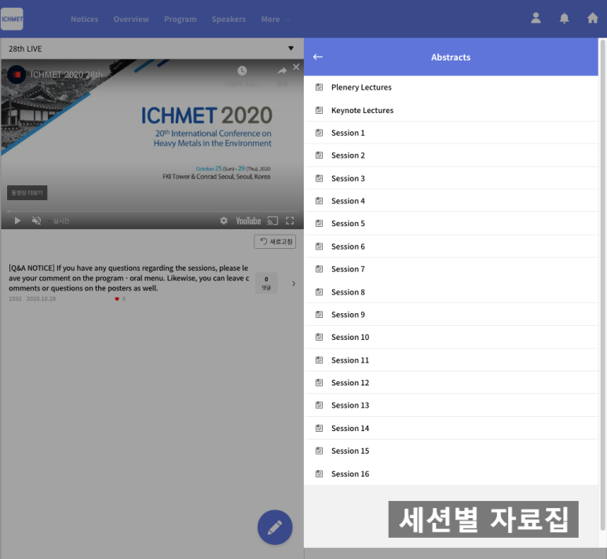Close the video overlay with X
Screen dimensions: 607x559
[296, 67]
